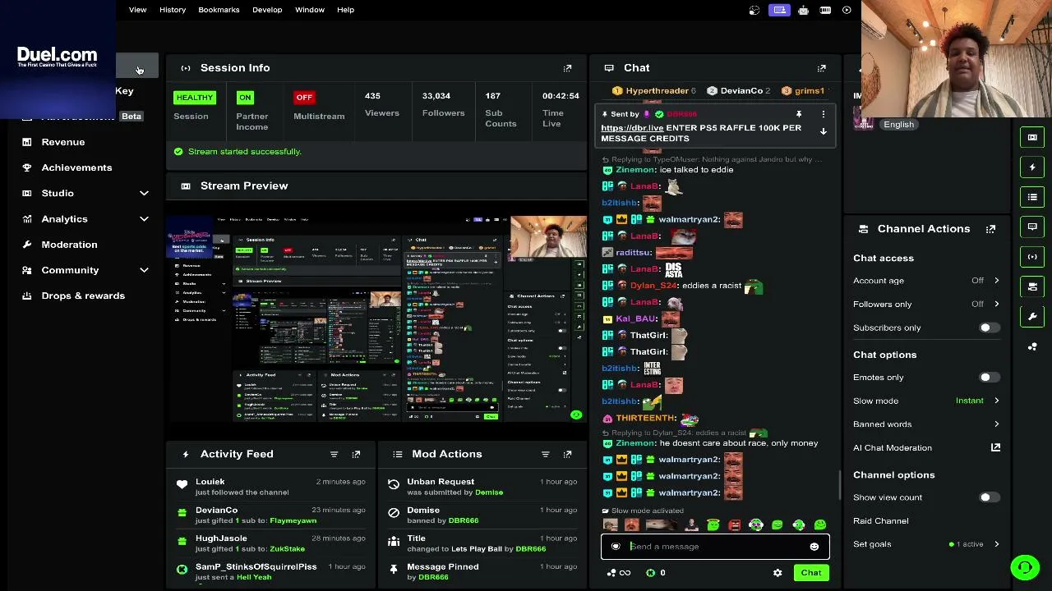Click Hyperthreader on the chat leaderboard

point(657,91)
